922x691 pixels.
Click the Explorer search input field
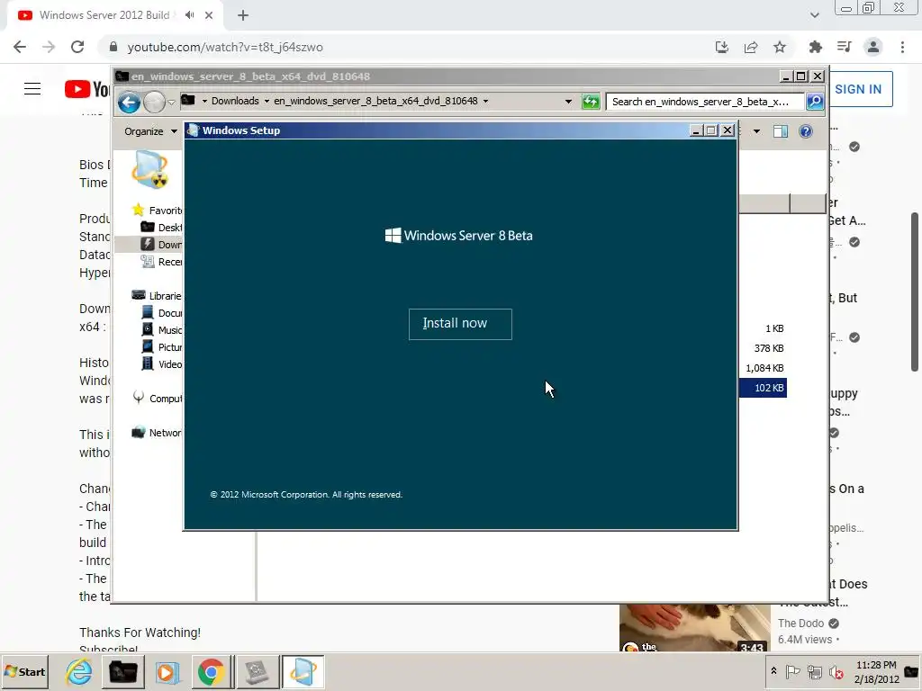704,102
